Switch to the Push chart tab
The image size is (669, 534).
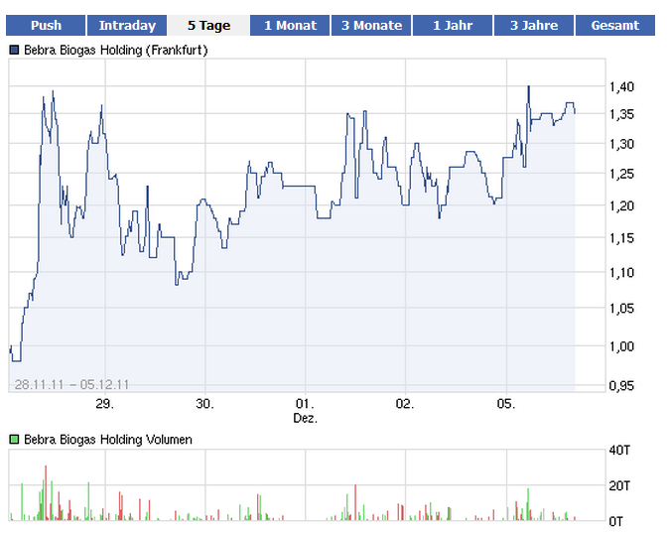pos(46,25)
